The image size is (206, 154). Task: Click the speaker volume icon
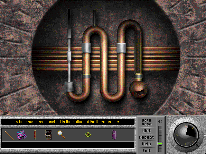[x=160, y=122]
